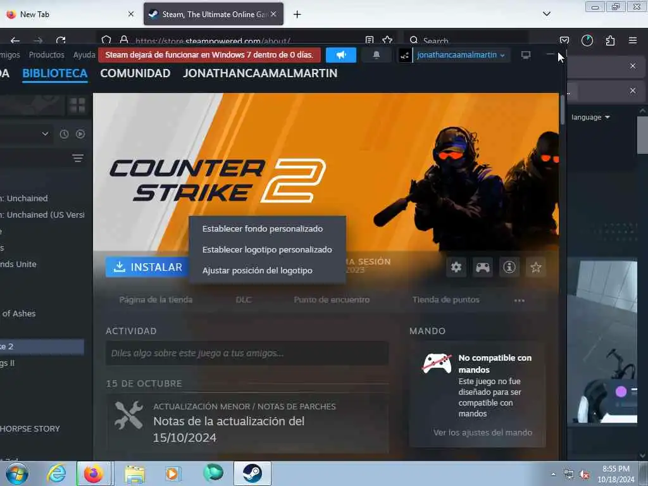This screenshot has width=648, height=486.
Task: Select Unchained (US Versi library entry
Action: (x=42, y=215)
